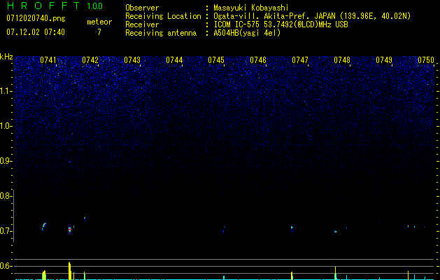Click the 1.0 kHz axis label
This screenshot has width=440, height=280.
tap(6, 126)
